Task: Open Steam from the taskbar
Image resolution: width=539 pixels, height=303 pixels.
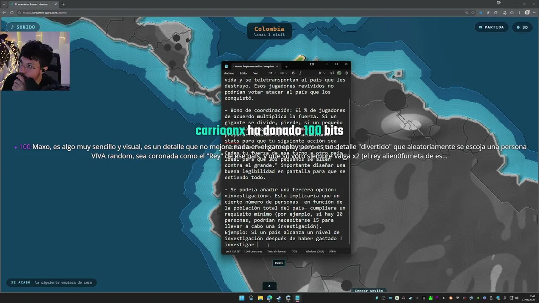Action: [x=279, y=298]
